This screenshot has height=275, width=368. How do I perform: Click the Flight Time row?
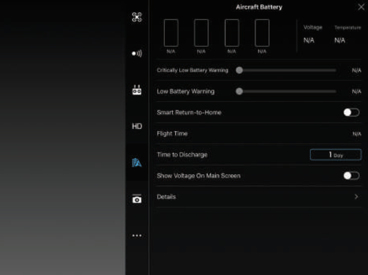[x=258, y=134]
